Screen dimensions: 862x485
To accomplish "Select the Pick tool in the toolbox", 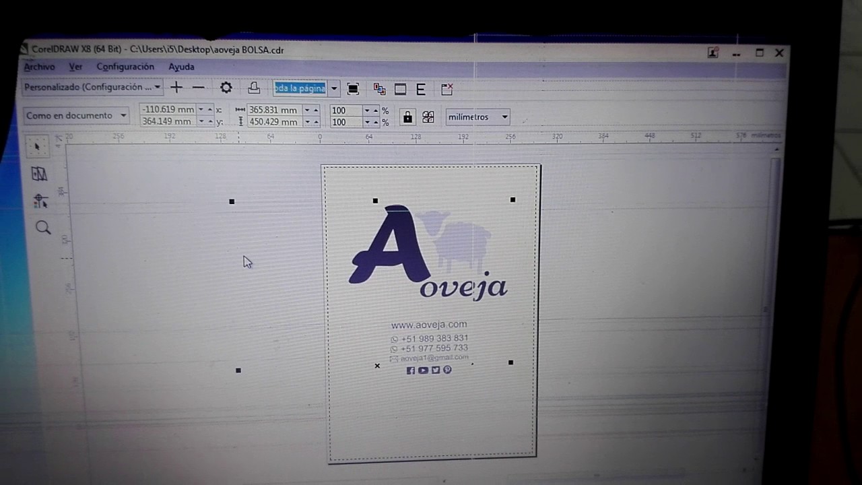I will pos(37,146).
